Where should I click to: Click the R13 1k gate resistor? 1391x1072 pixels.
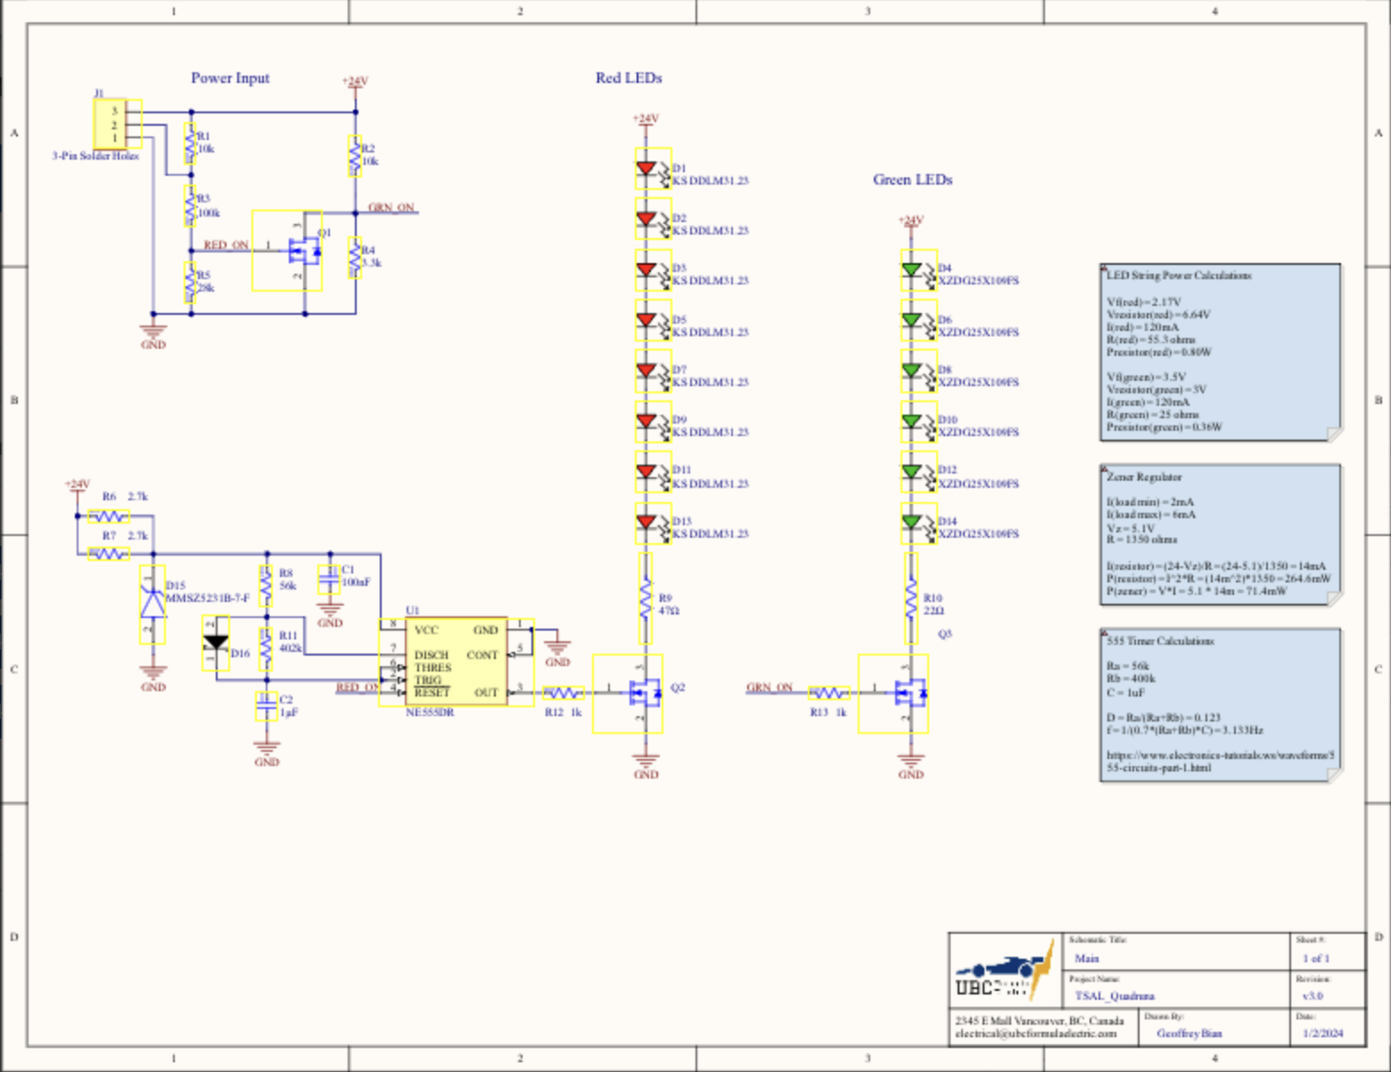point(828,693)
